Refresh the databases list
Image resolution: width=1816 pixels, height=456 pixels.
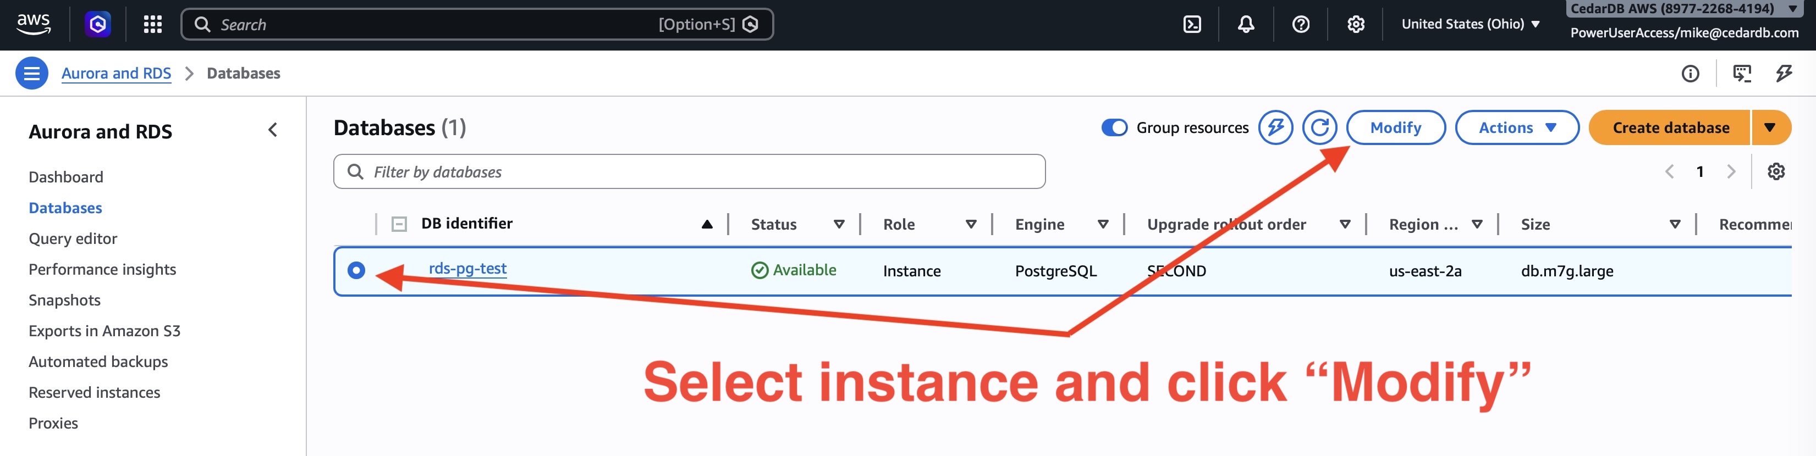[1319, 127]
